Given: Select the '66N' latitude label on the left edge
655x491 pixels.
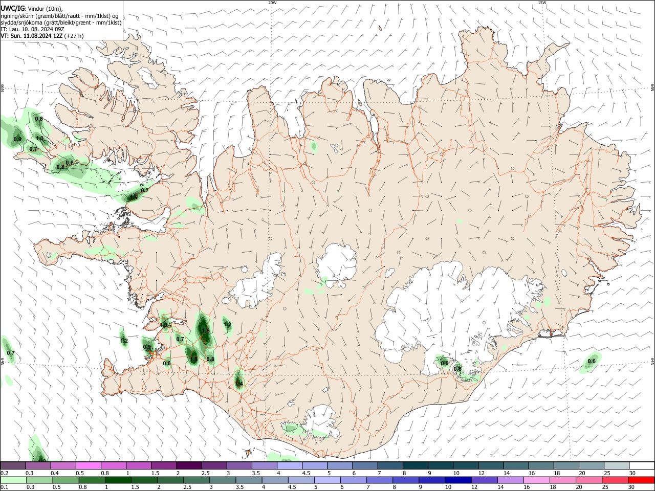Looking at the screenshot, I should [x=3, y=88].
